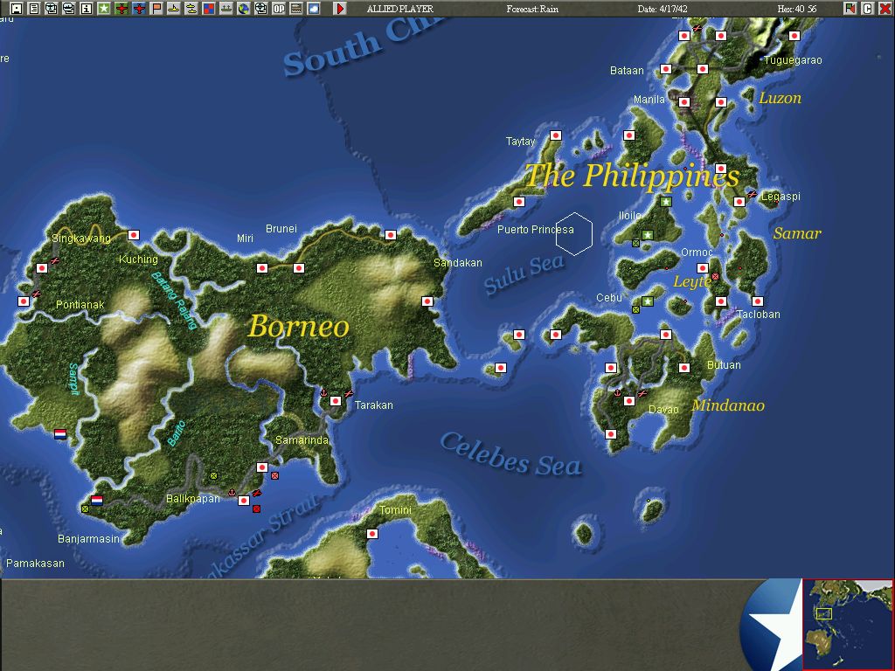Select the Japanese flag at Ormoc

[703, 268]
